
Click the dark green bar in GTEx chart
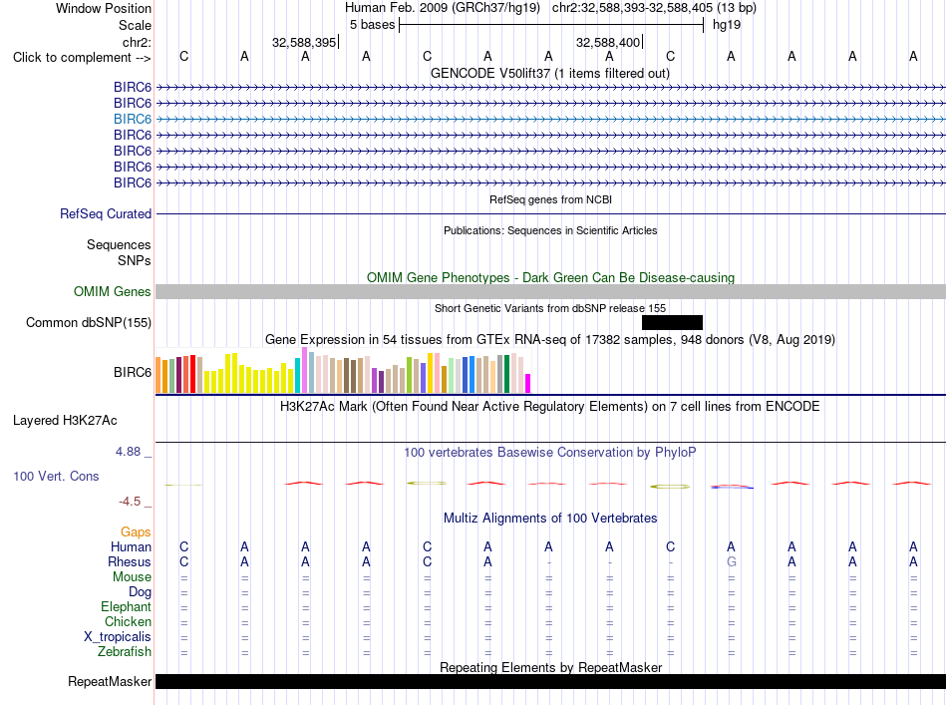pos(506,375)
